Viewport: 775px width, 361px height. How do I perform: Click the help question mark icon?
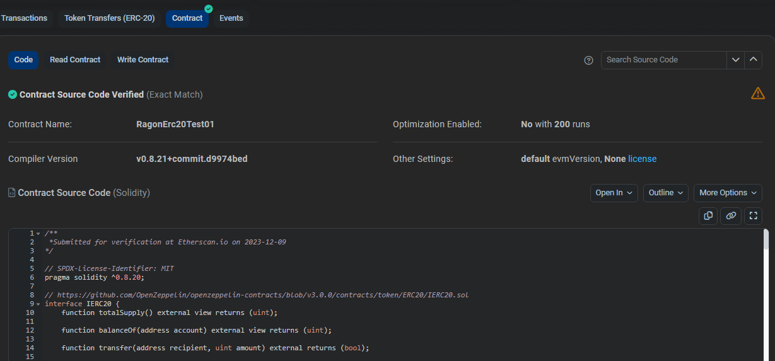[589, 60]
